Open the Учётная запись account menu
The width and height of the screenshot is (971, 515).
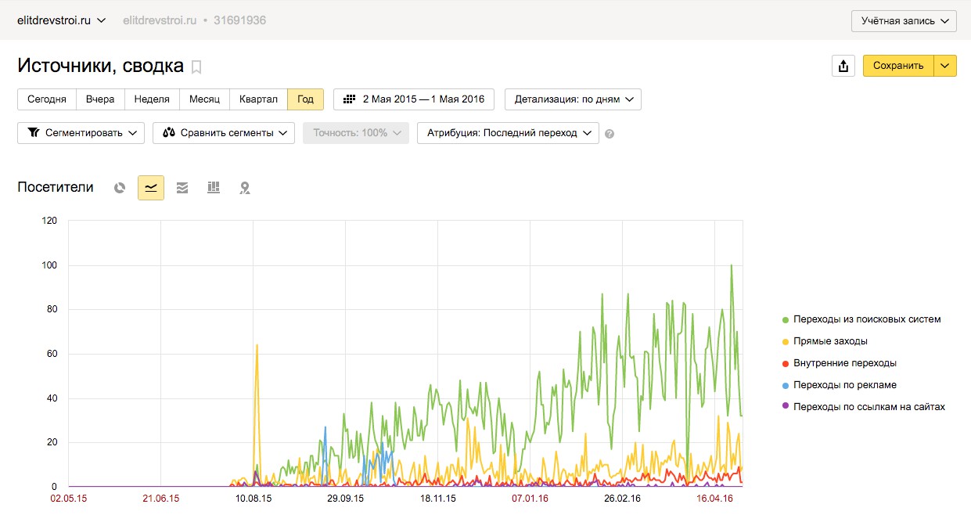[x=904, y=20]
